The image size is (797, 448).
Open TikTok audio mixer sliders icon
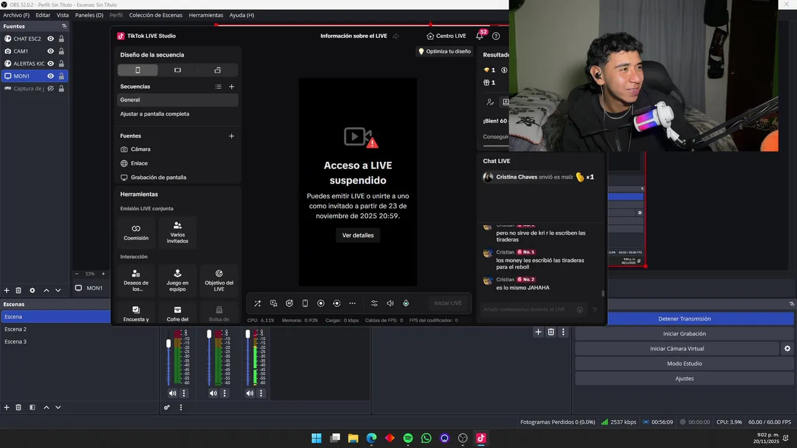tap(374, 303)
